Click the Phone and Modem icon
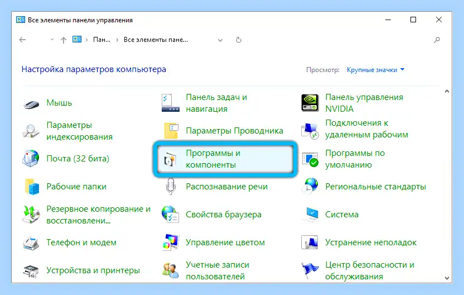This screenshot has width=464, height=295. tap(31, 243)
